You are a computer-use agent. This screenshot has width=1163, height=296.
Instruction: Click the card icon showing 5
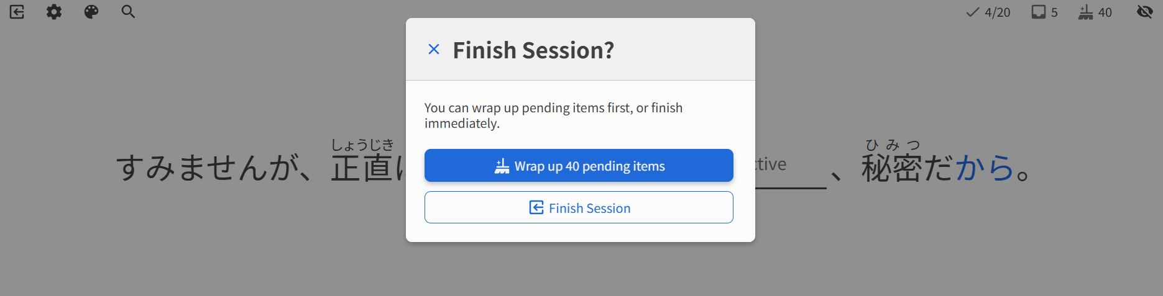tap(1044, 12)
